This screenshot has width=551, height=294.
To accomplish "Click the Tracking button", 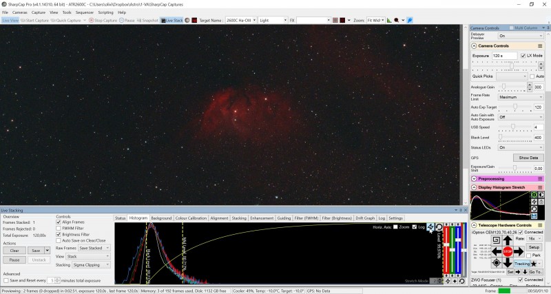I will pyautogui.click(x=522, y=264).
